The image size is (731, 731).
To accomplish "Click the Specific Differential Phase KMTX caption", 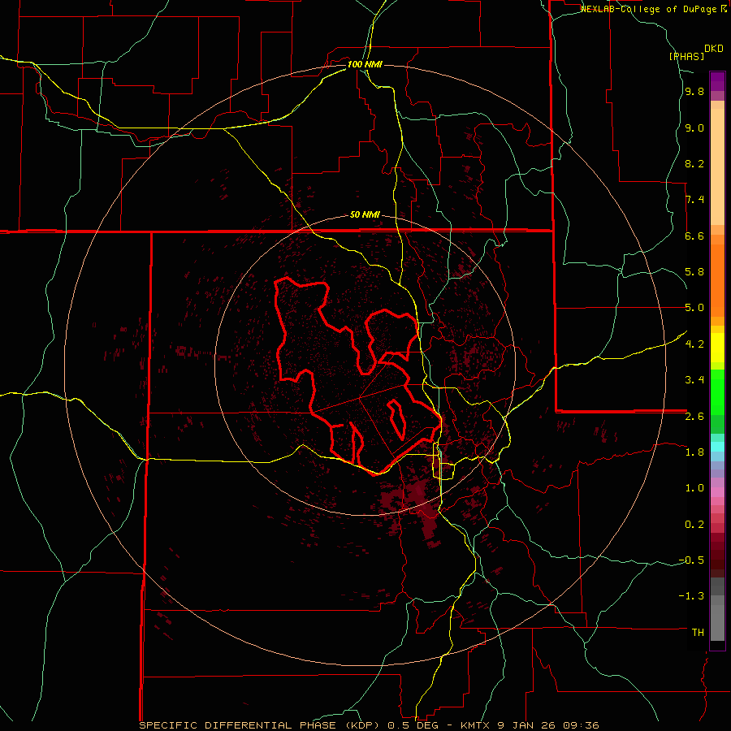I will [369, 725].
